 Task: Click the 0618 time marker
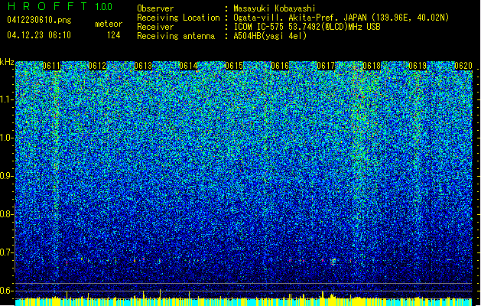(x=372, y=66)
